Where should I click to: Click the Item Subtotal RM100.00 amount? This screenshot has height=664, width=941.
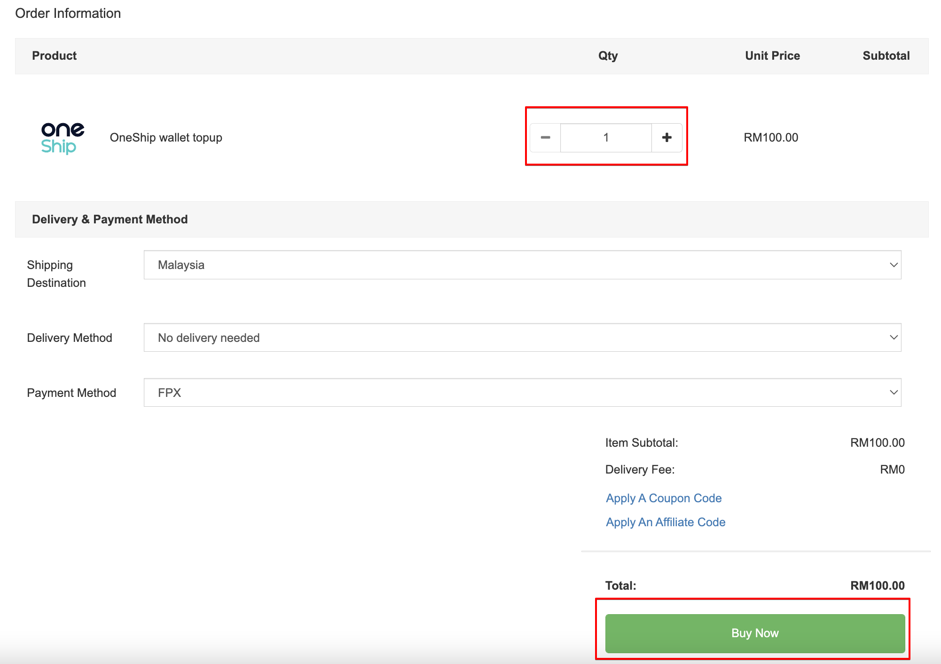877,443
